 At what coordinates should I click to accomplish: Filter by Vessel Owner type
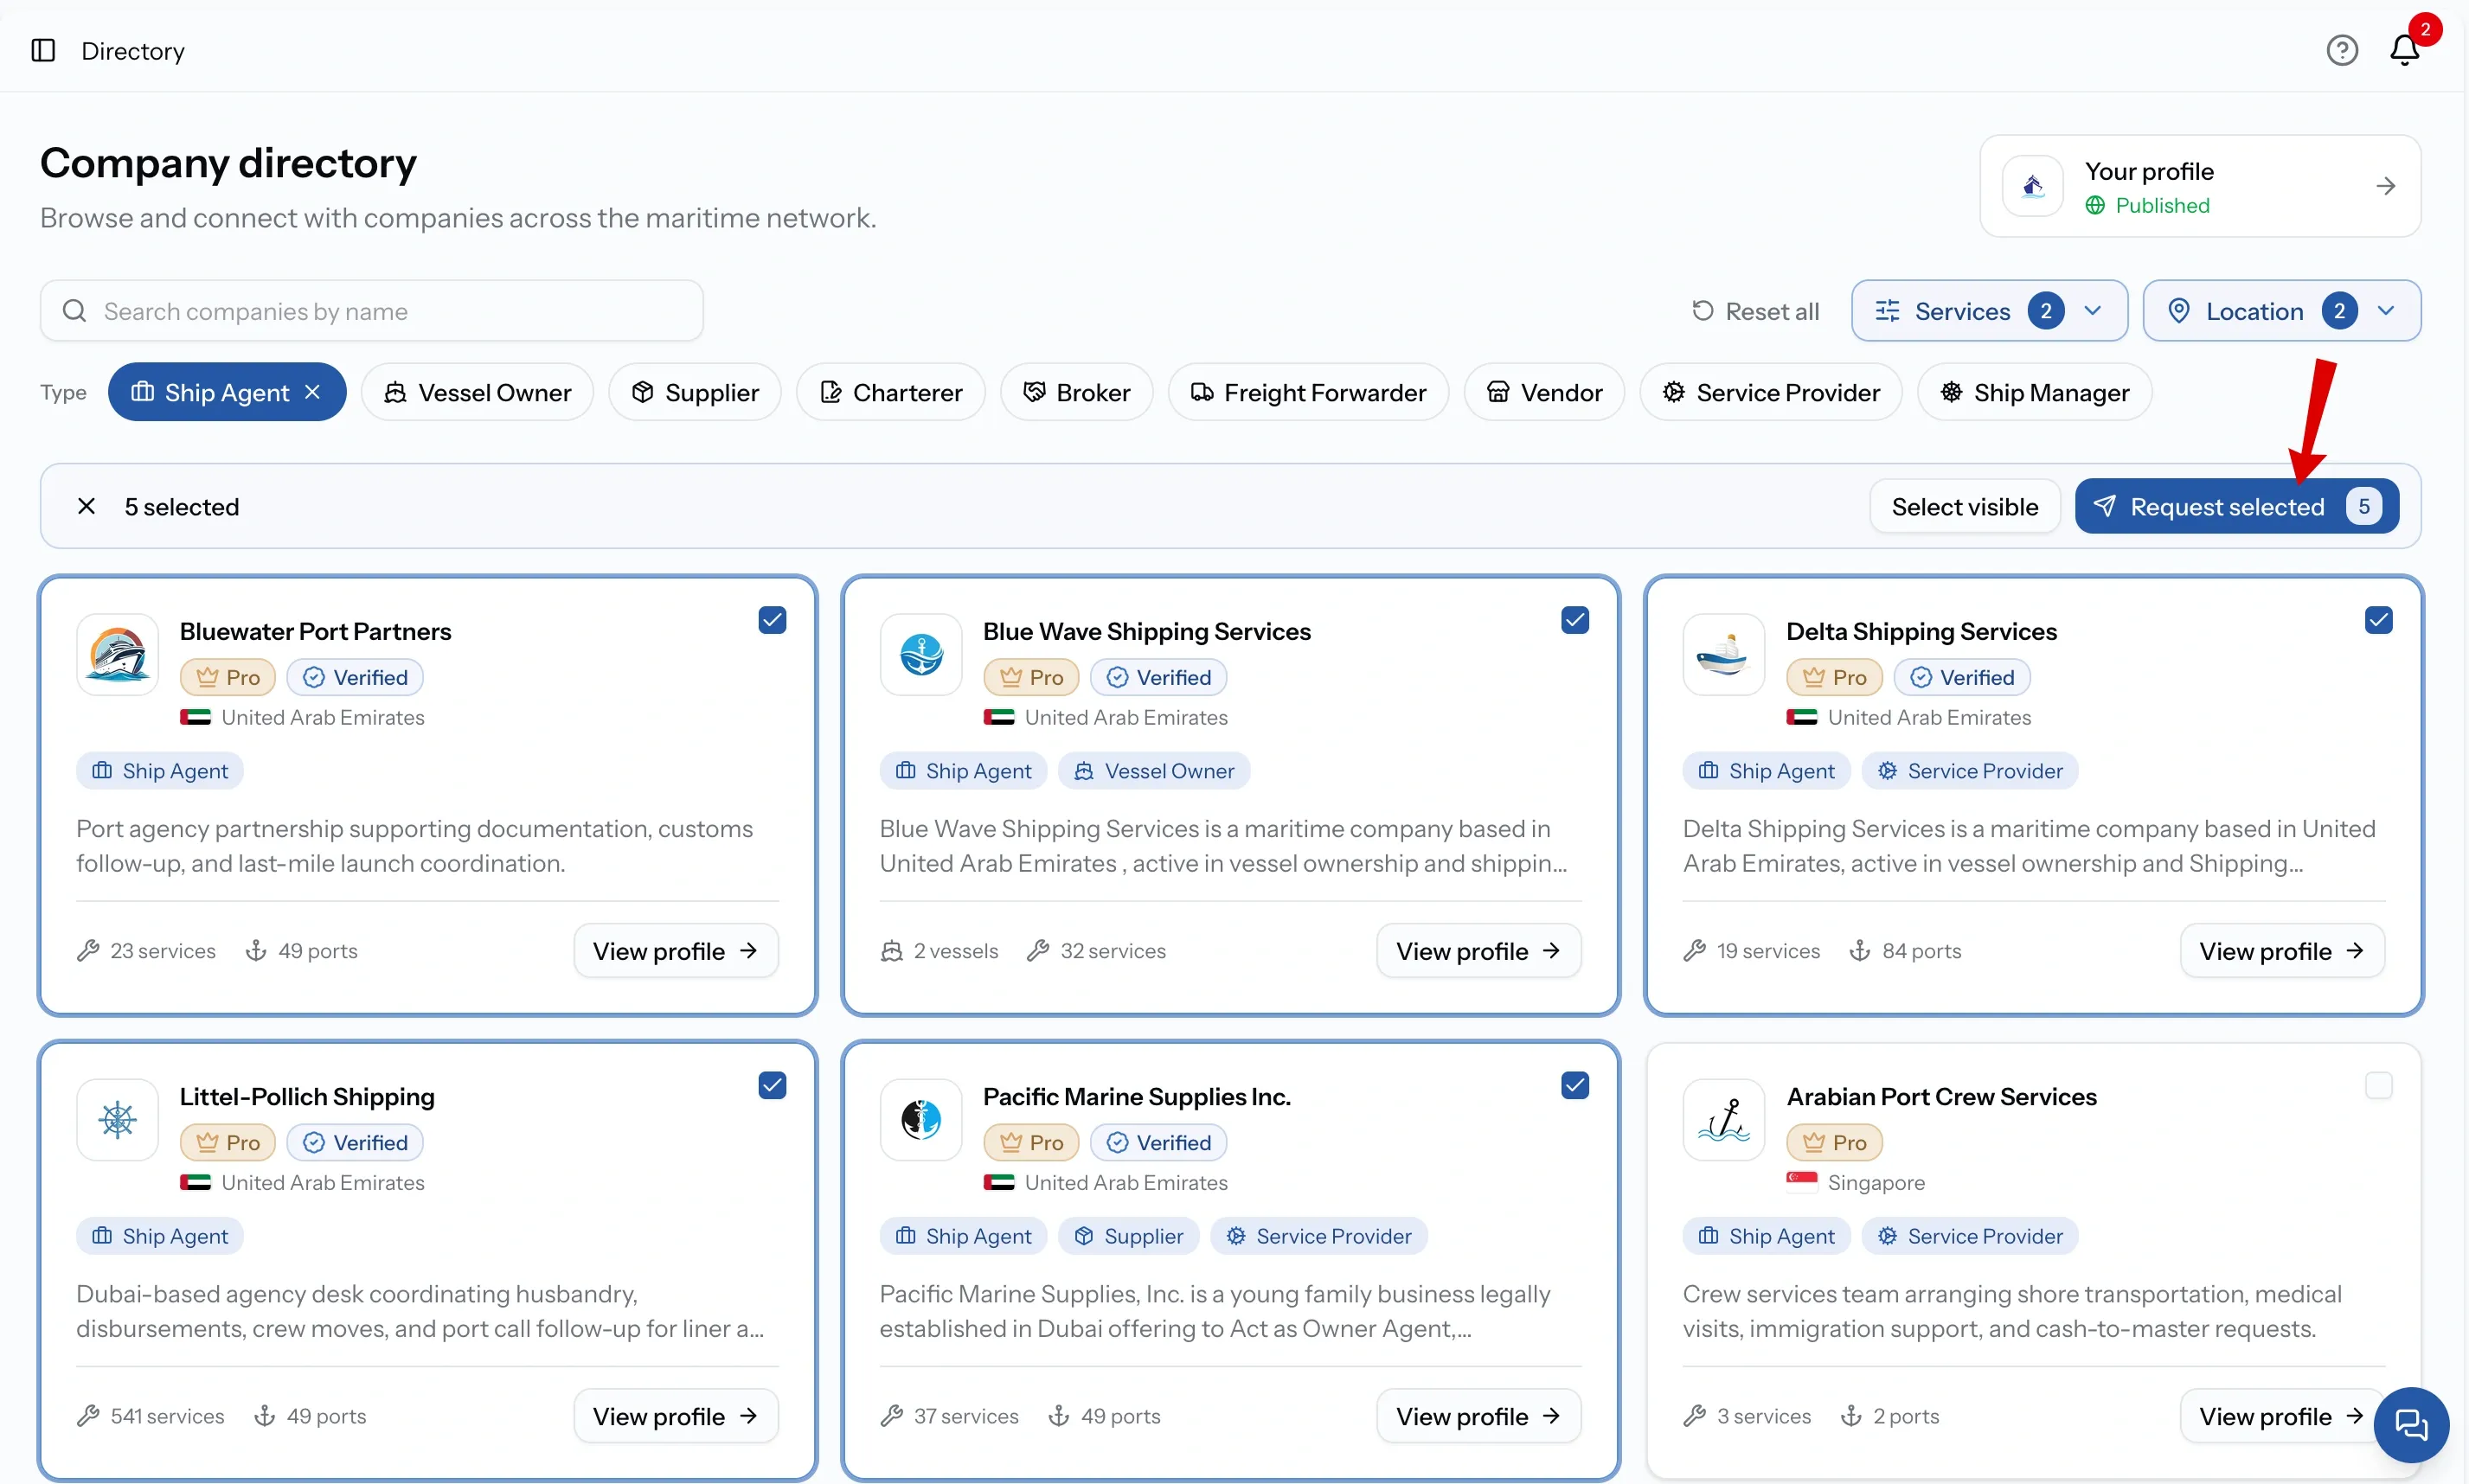[x=478, y=392]
